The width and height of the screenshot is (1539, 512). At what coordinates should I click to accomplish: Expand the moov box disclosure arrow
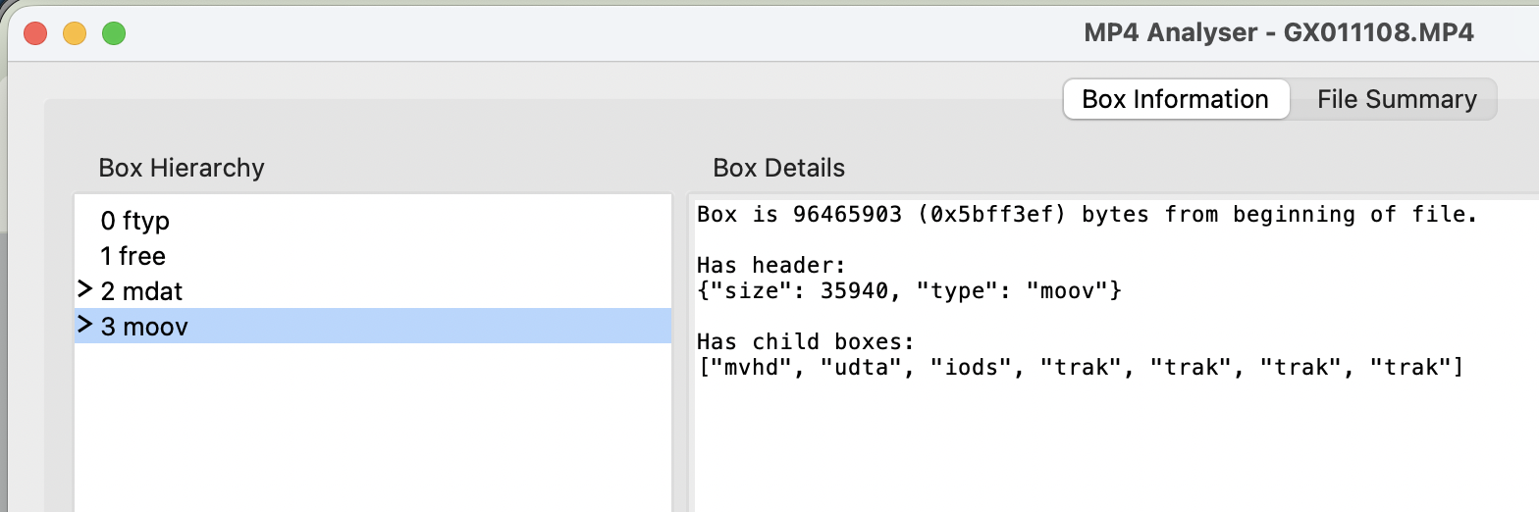point(84,326)
